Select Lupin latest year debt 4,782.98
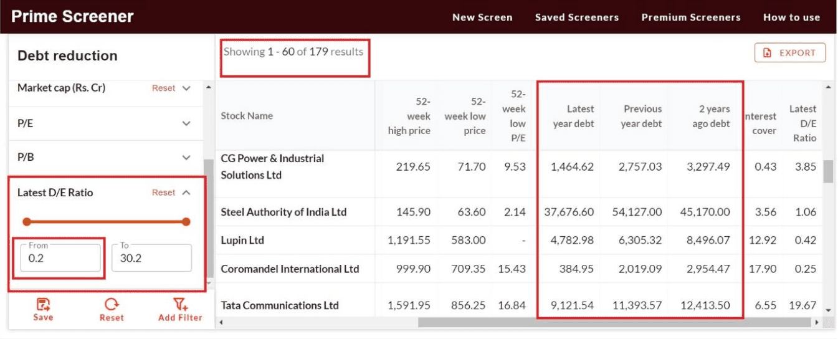The width and height of the screenshot is (838, 339). (x=572, y=241)
